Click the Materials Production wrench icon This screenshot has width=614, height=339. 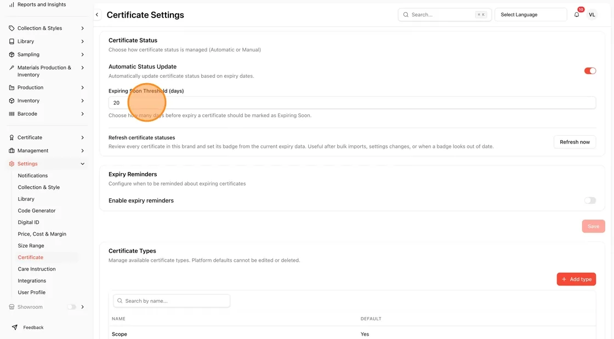(x=12, y=68)
